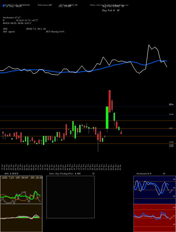Click the 'Day Vol: 0 M' label

pos(111,11)
